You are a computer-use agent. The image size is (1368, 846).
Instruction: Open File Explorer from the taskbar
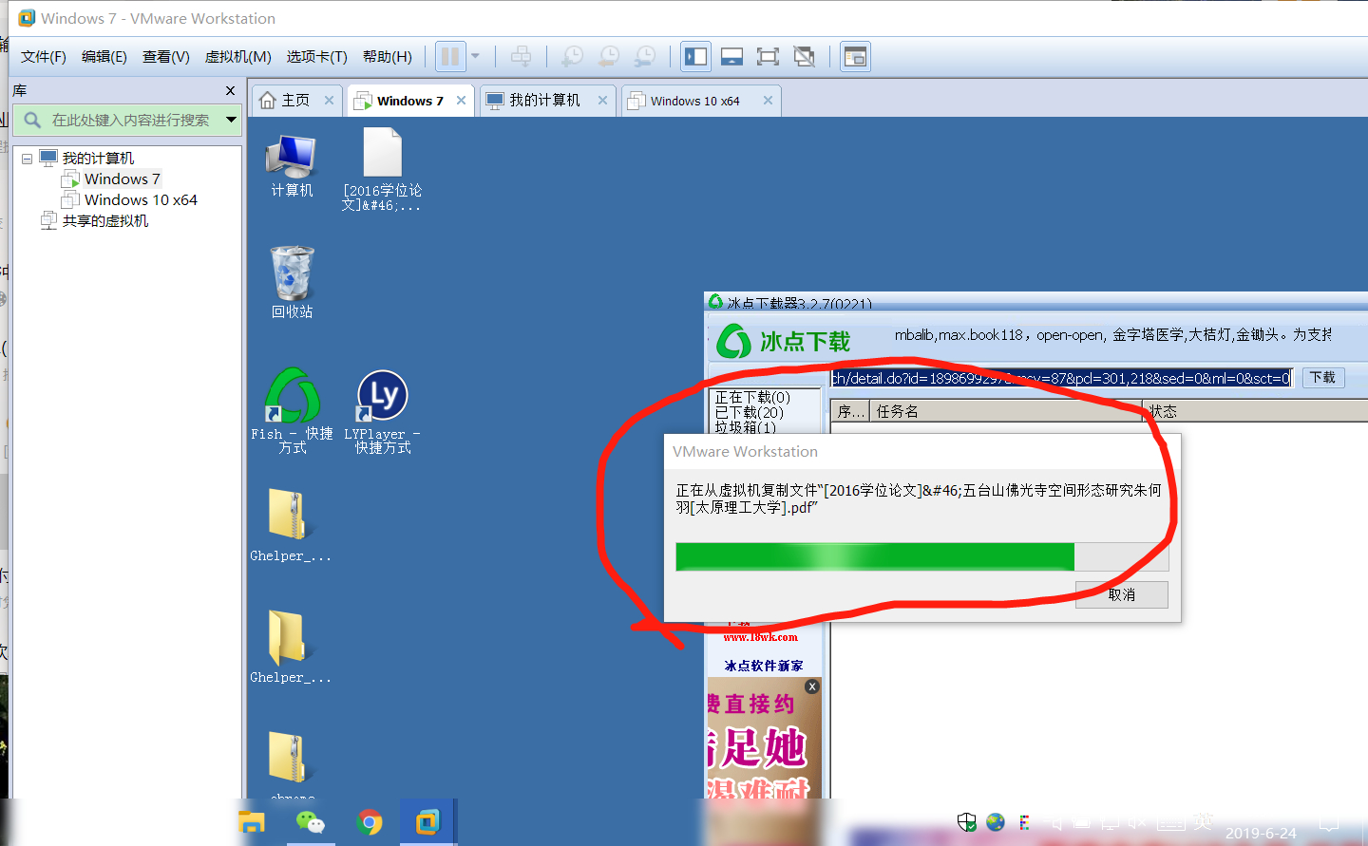[x=252, y=822]
